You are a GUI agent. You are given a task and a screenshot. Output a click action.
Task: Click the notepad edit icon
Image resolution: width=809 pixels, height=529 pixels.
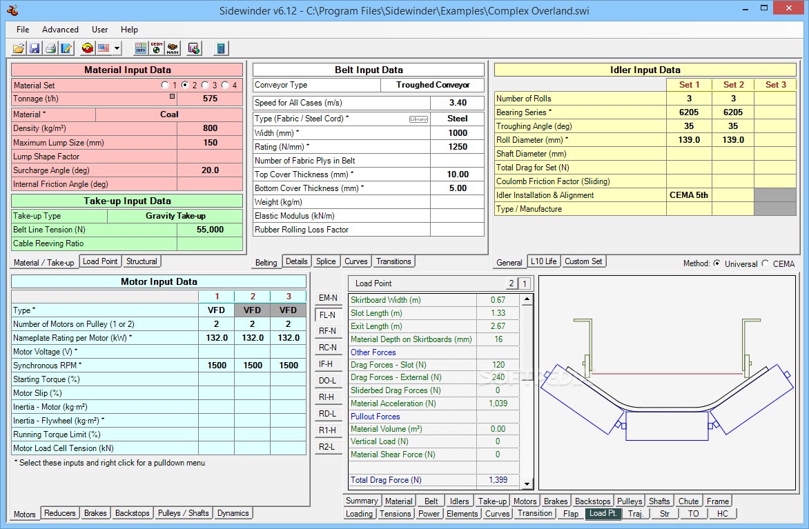pos(66,48)
